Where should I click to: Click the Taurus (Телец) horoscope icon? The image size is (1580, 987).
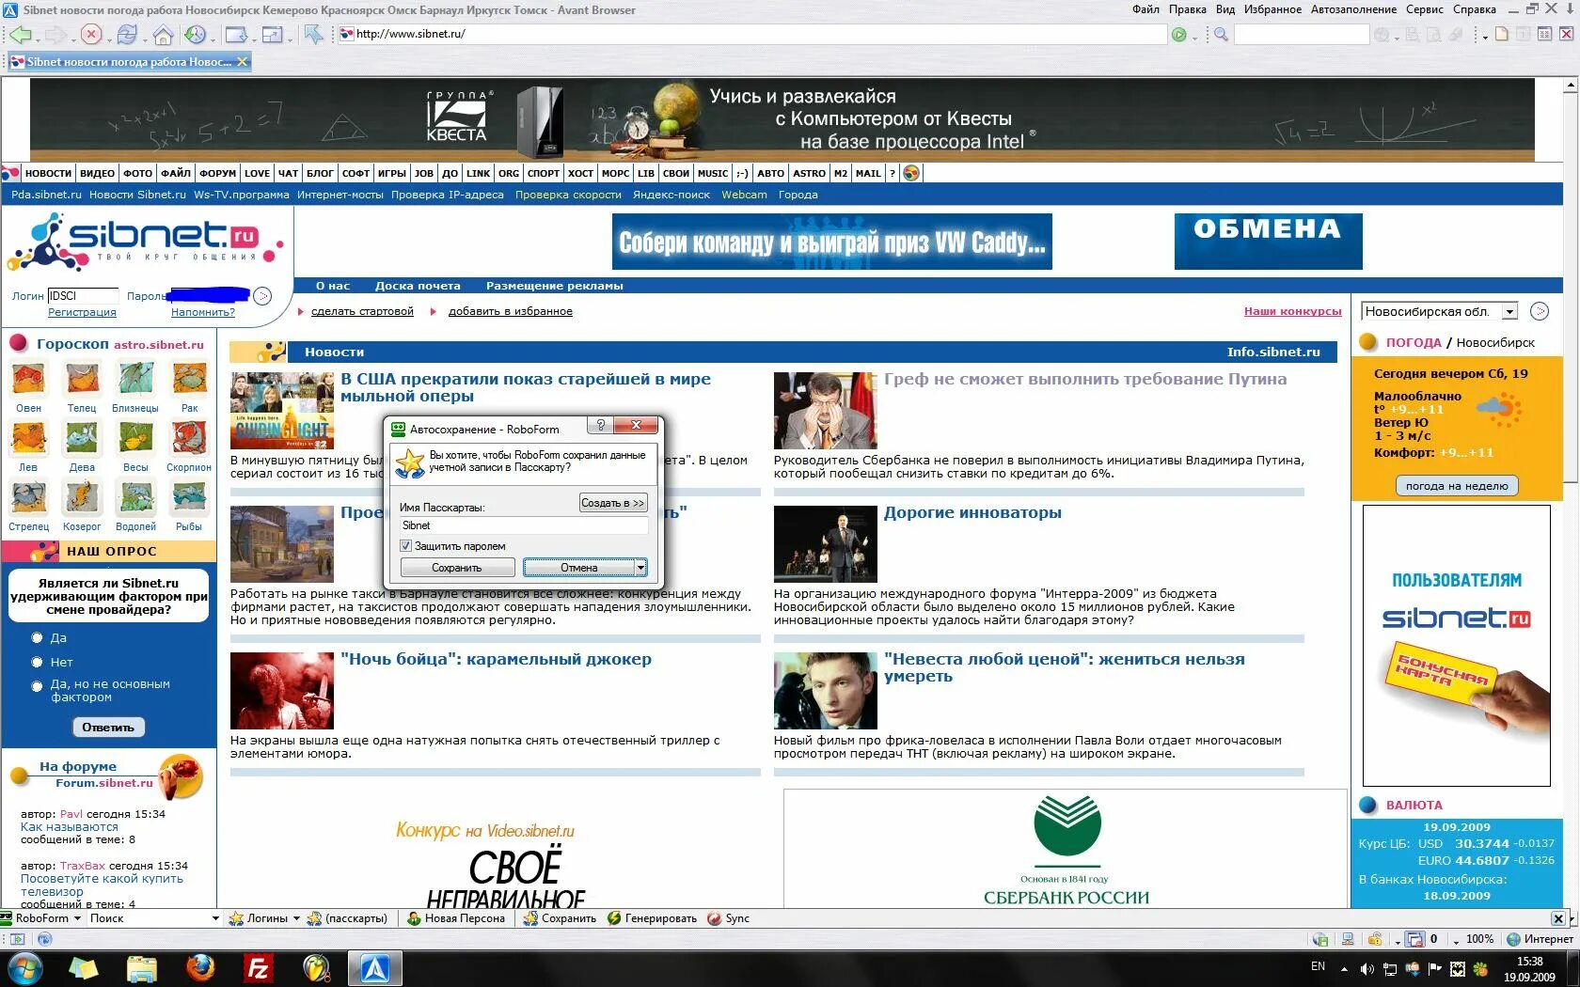[x=82, y=380]
